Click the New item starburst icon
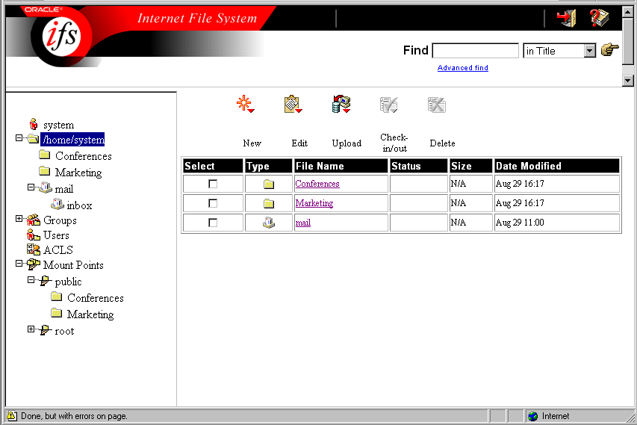 245,104
